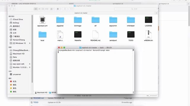
Task: Open README.md link in browser page
Action: (38, 98)
